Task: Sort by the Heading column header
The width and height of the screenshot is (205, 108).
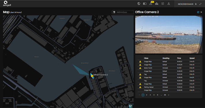Action: coord(166,58)
